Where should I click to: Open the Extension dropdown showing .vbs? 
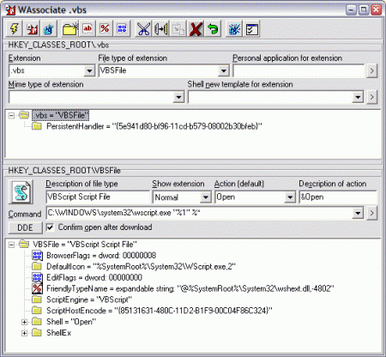(x=89, y=70)
